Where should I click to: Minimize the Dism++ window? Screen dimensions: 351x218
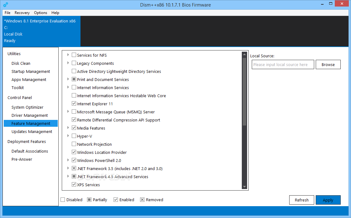[x=322, y=4]
